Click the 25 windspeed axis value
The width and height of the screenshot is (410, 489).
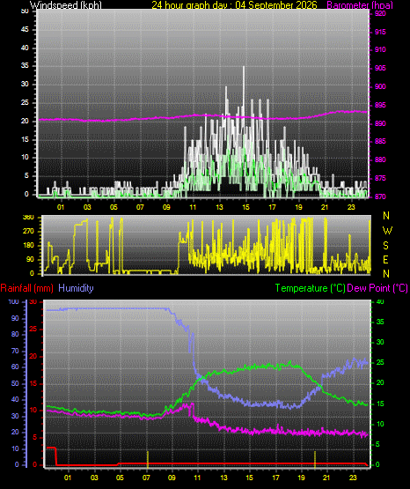pyautogui.click(x=25, y=102)
